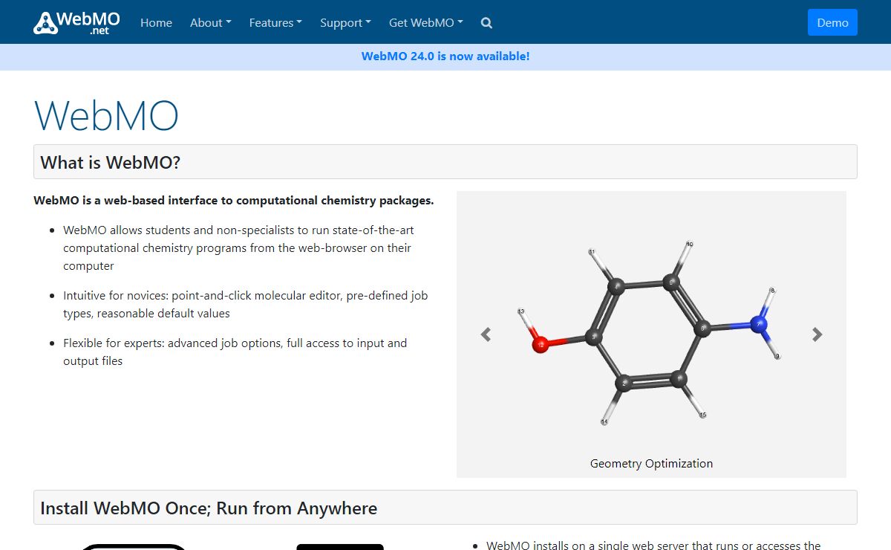Expand the Support dropdown menu

click(x=345, y=23)
